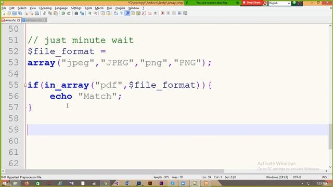This screenshot has height=187, width=333.
Task: Open the Run menu
Action: click(109, 8)
